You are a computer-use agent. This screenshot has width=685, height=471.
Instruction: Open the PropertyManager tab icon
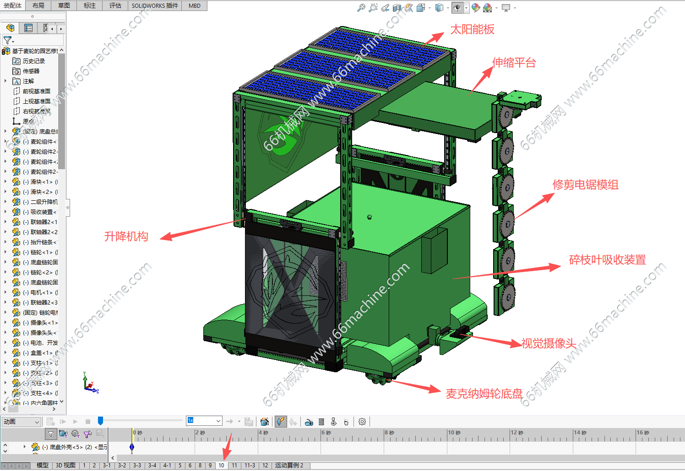tap(28, 28)
